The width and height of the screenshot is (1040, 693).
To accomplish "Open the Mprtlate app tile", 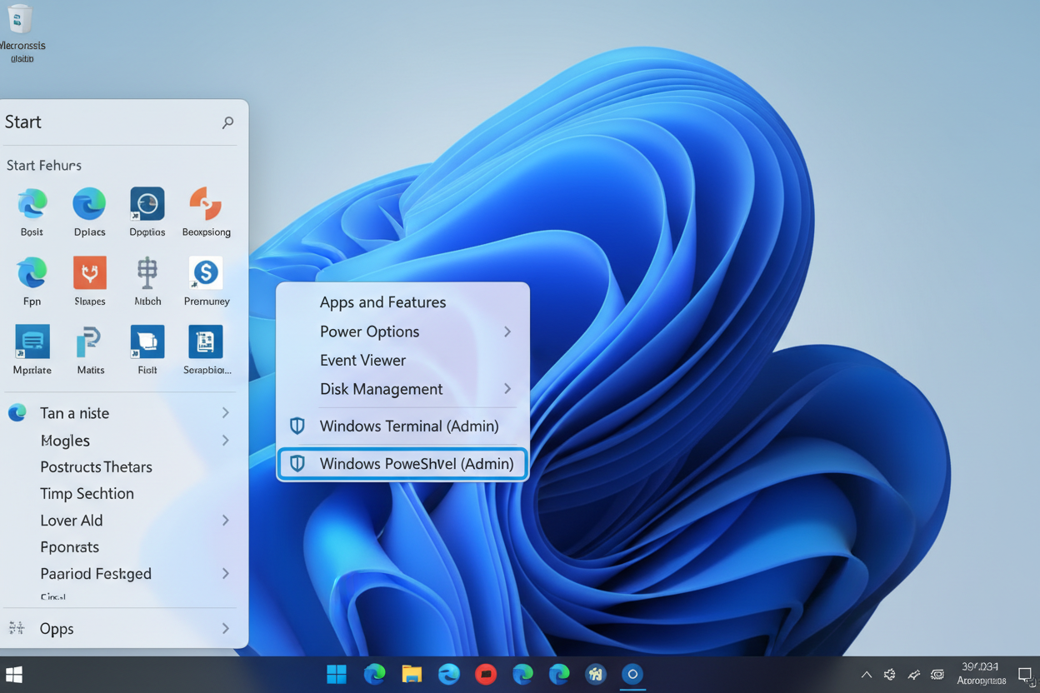I will 32,342.
